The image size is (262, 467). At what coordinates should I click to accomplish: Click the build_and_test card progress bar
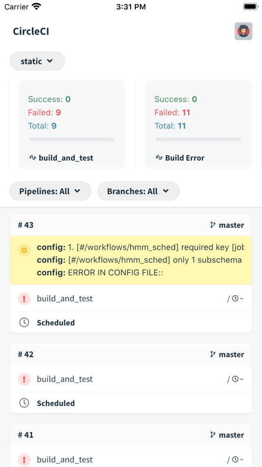click(72, 139)
